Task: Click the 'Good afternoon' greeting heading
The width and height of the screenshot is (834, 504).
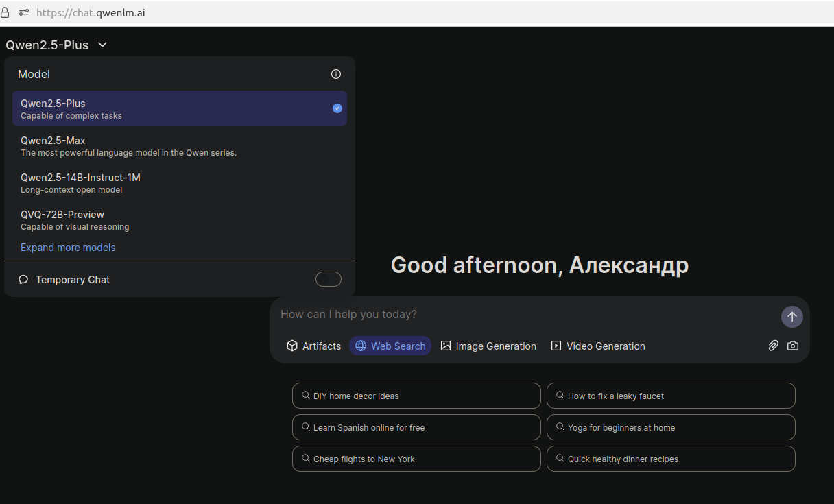Action: coord(540,265)
